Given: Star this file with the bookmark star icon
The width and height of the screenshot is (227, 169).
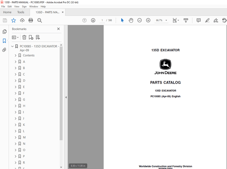Looking at the screenshot, I should tap(14, 20).
